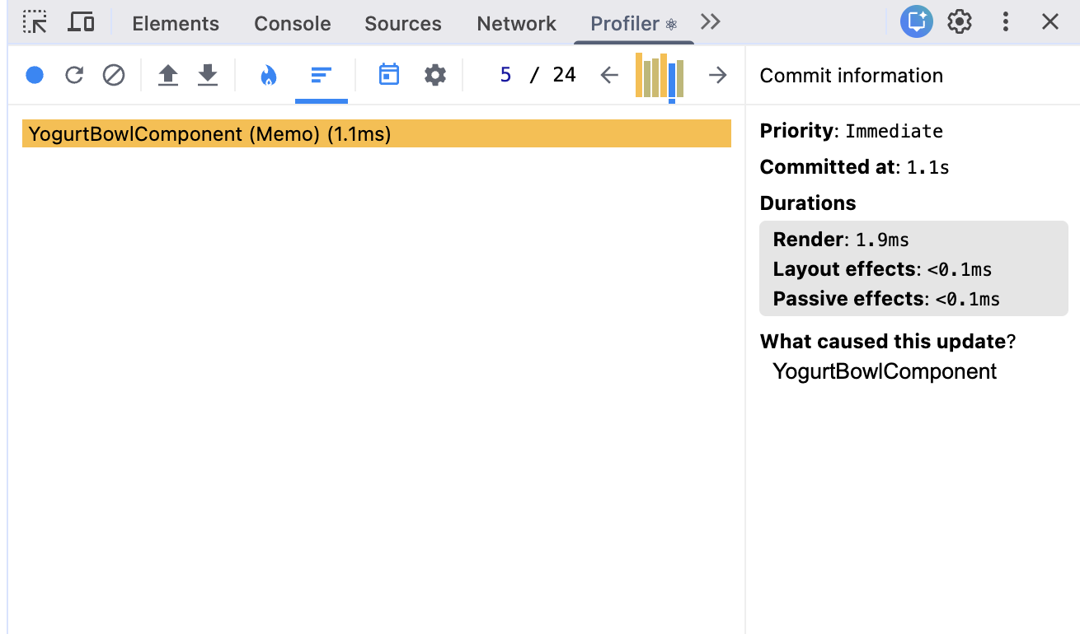Viewport: 1080px width, 634px height.
Task: Open the three-dot DevTools customize menu
Action: pos(1005,22)
